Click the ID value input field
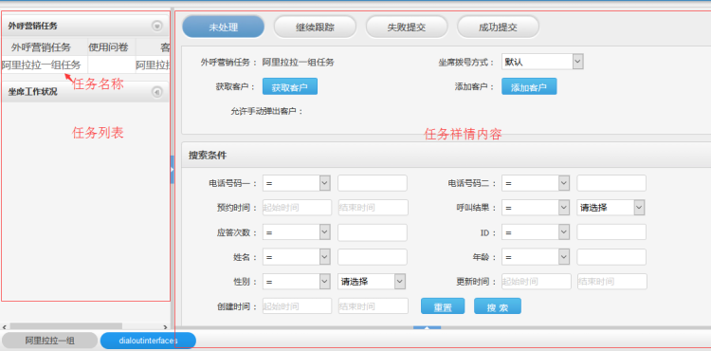The width and height of the screenshot is (711, 351). (x=611, y=232)
